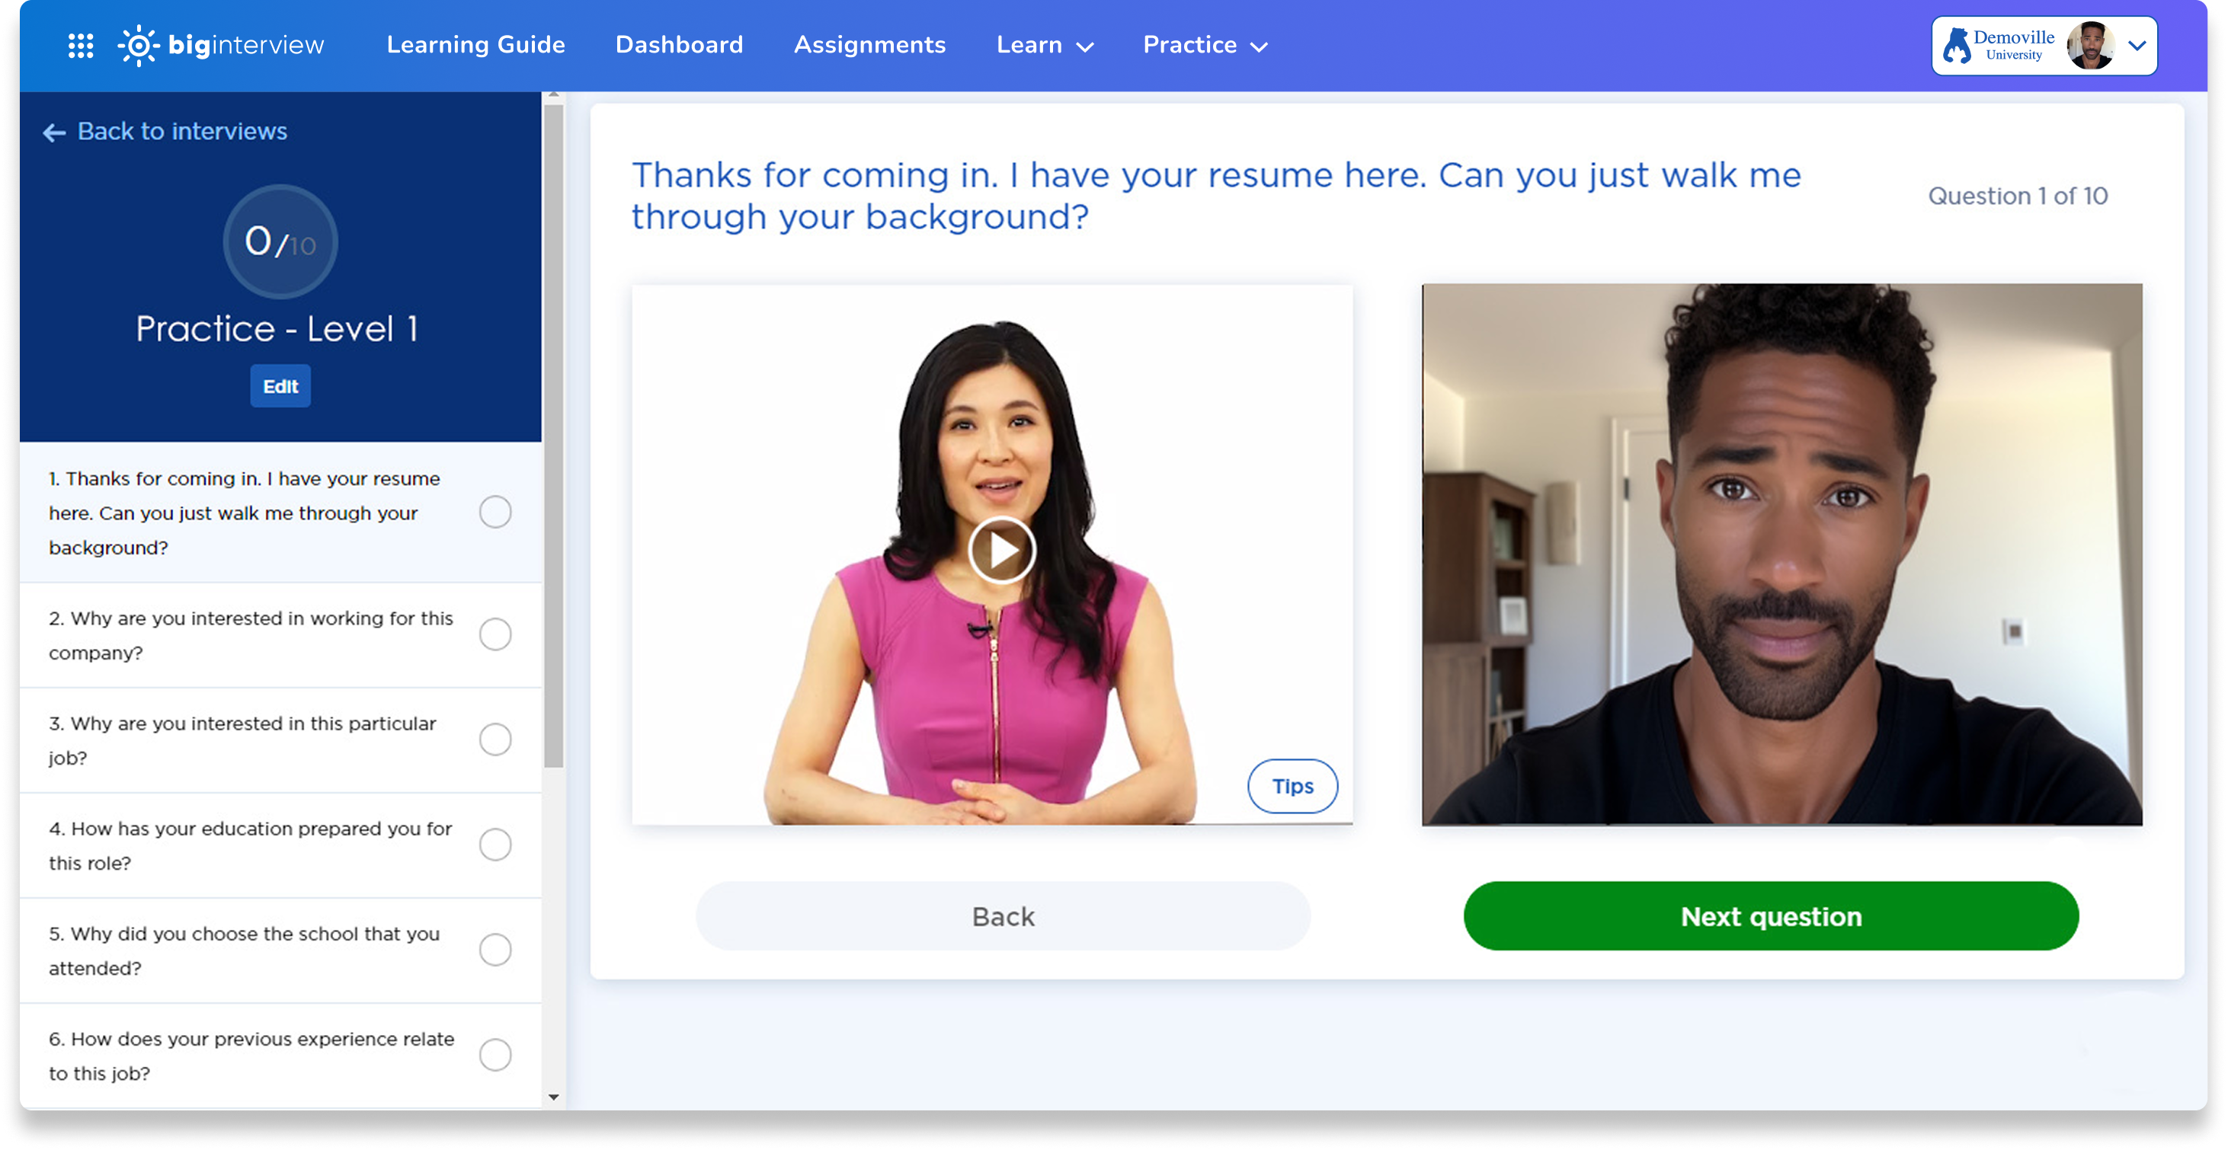Open the Assignments menu item
The width and height of the screenshot is (2228, 1150).
pyautogui.click(x=869, y=46)
